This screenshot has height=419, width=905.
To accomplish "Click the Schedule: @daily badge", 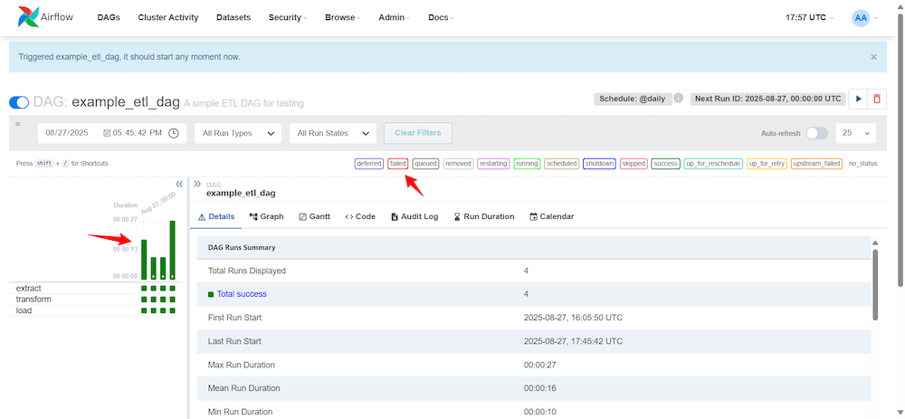I will pyautogui.click(x=633, y=99).
